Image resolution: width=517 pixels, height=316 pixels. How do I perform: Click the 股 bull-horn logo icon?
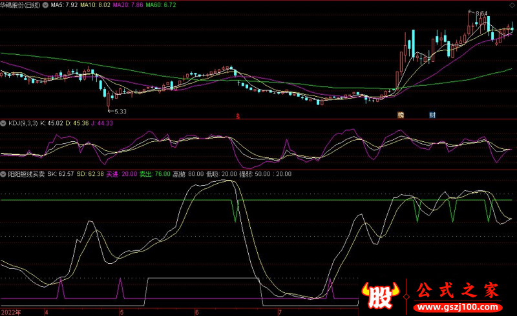(379, 297)
